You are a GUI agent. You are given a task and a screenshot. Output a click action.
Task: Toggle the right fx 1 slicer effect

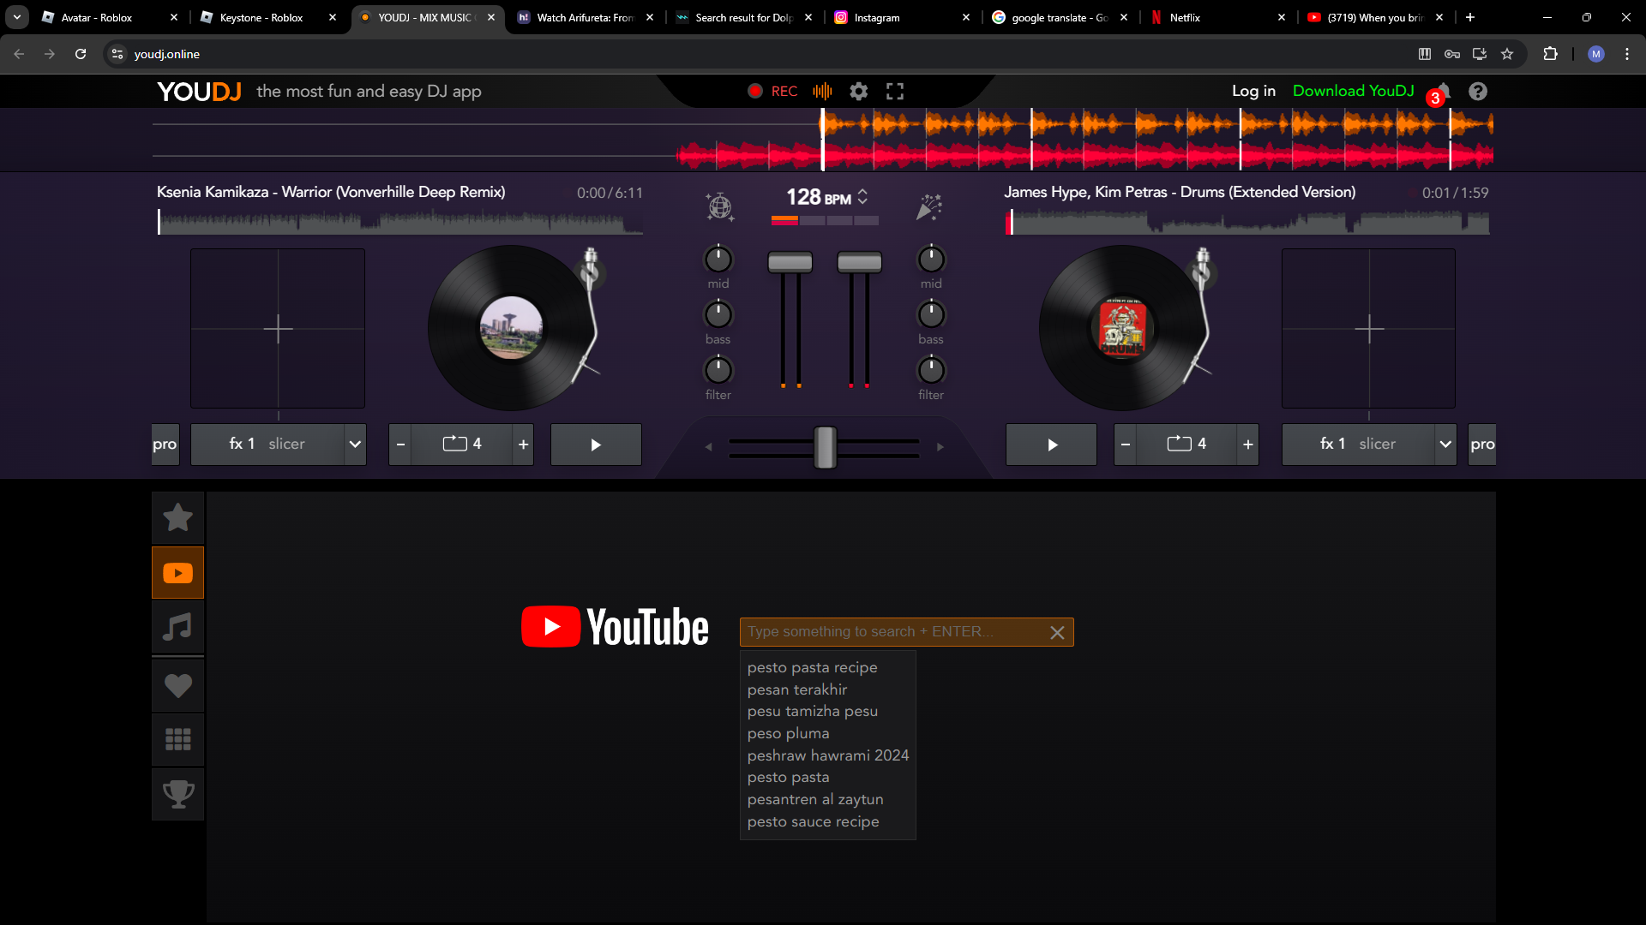pos(1358,445)
